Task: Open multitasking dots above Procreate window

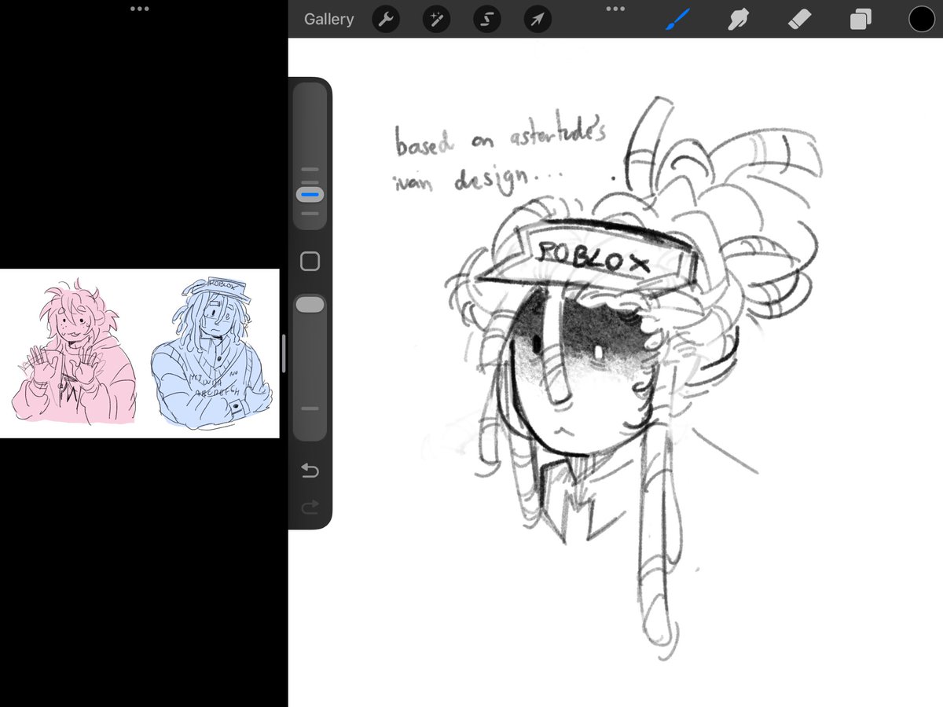Action: (615, 9)
